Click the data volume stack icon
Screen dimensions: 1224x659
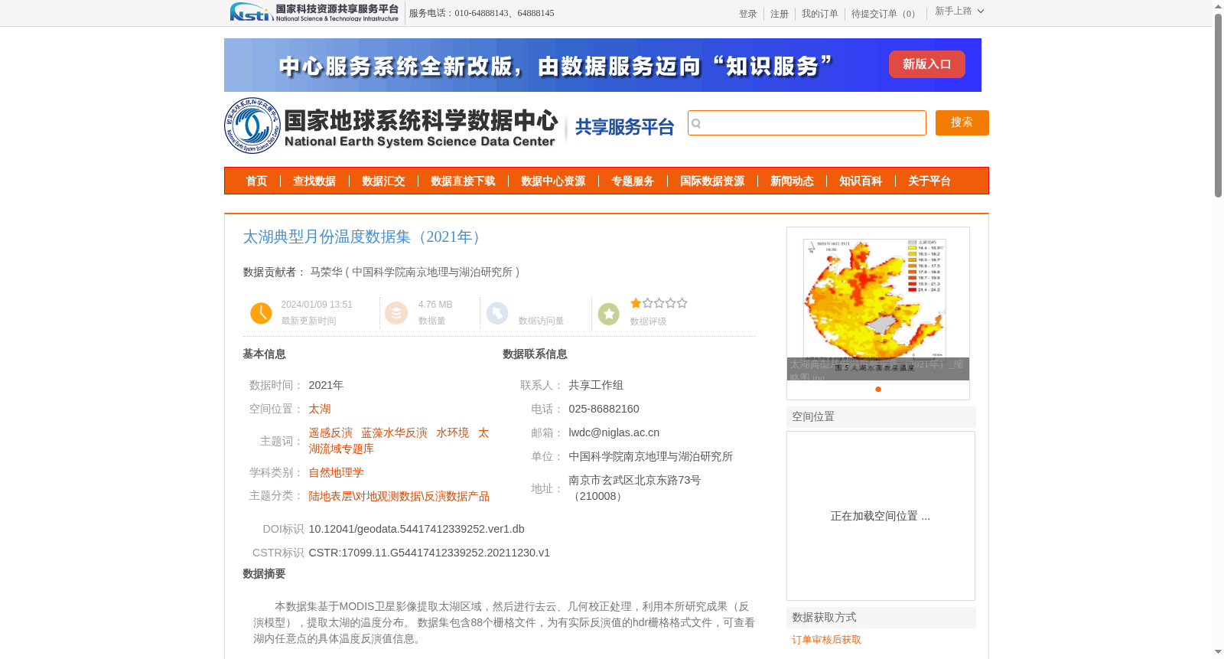pyautogui.click(x=396, y=313)
